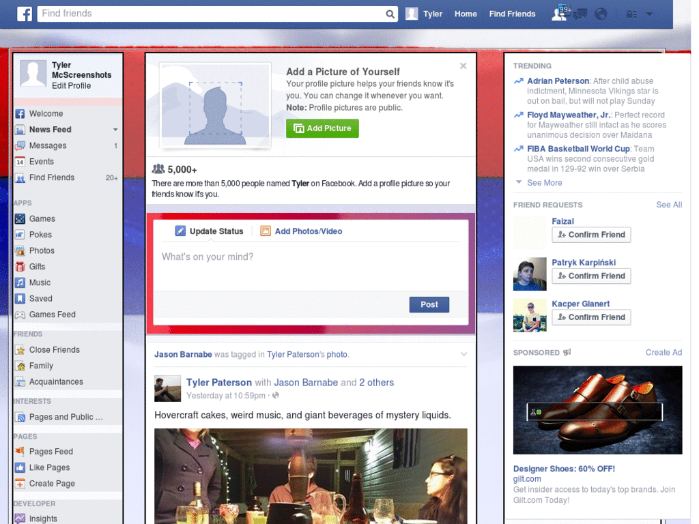Expand the News Feed sort dropdown arrow
The width and height of the screenshot is (699, 524).
coord(115,130)
